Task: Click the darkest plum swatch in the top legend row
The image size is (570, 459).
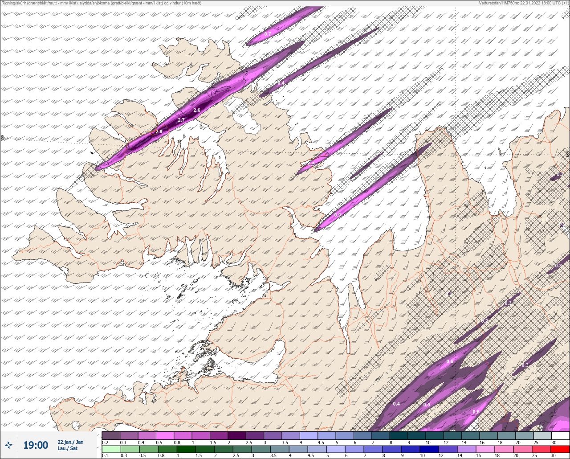Action: click(236, 435)
